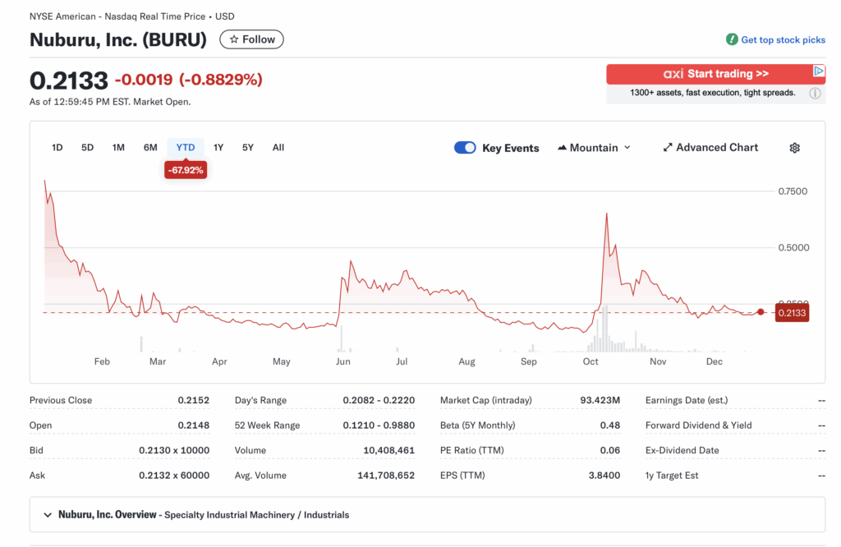Open chart settings via the gear icon

(794, 147)
